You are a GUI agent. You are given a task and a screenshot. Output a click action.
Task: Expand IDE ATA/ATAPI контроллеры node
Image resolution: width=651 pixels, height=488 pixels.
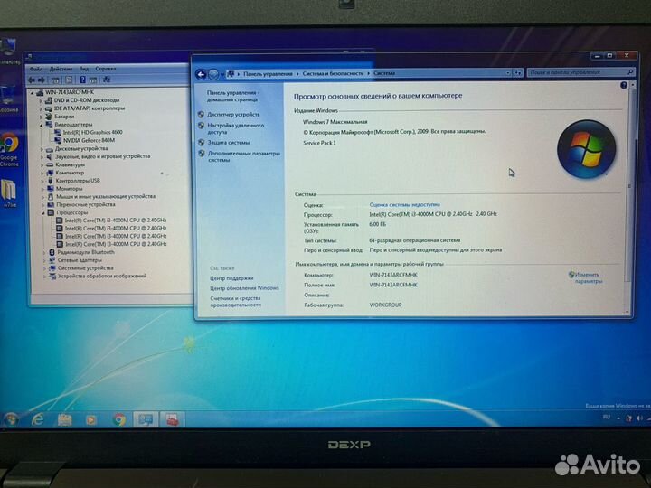[x=41, y=108]
